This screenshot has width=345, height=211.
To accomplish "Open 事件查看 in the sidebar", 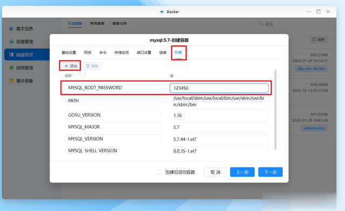I will click(21, 81).
